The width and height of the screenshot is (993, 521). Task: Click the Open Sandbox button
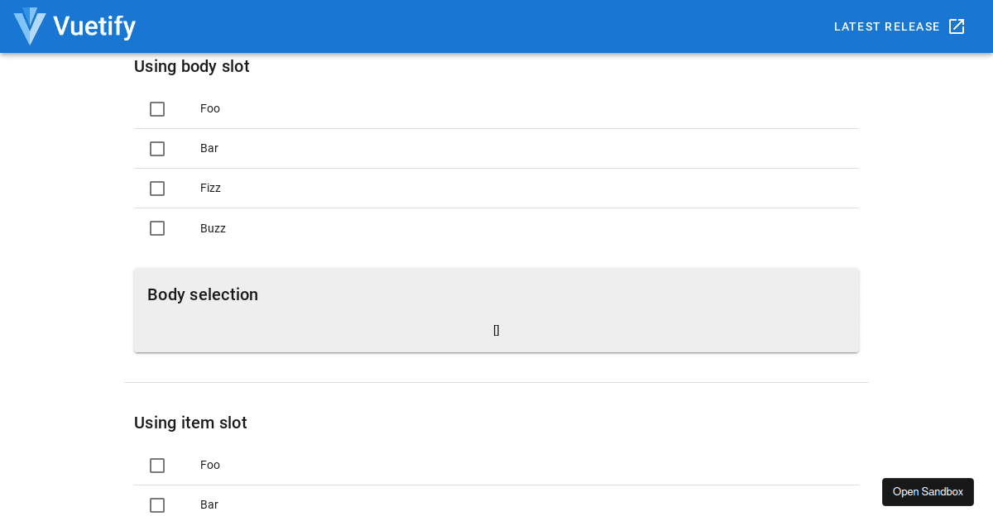(928, 491)
